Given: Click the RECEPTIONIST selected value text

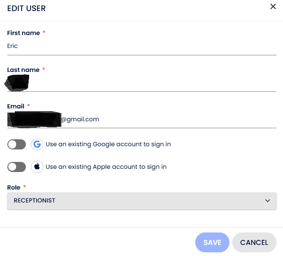Looking at the screenshot, I should tap(35, 201).
